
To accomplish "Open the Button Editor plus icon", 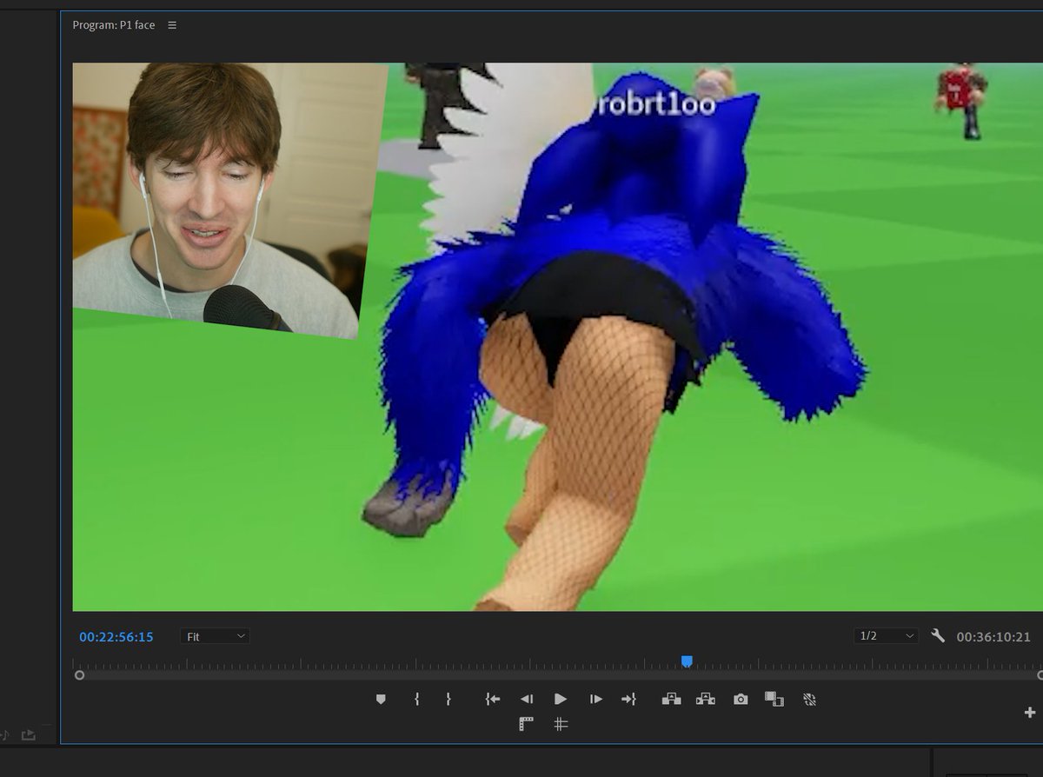I will pyautogui.click(x=1030, y=713).
